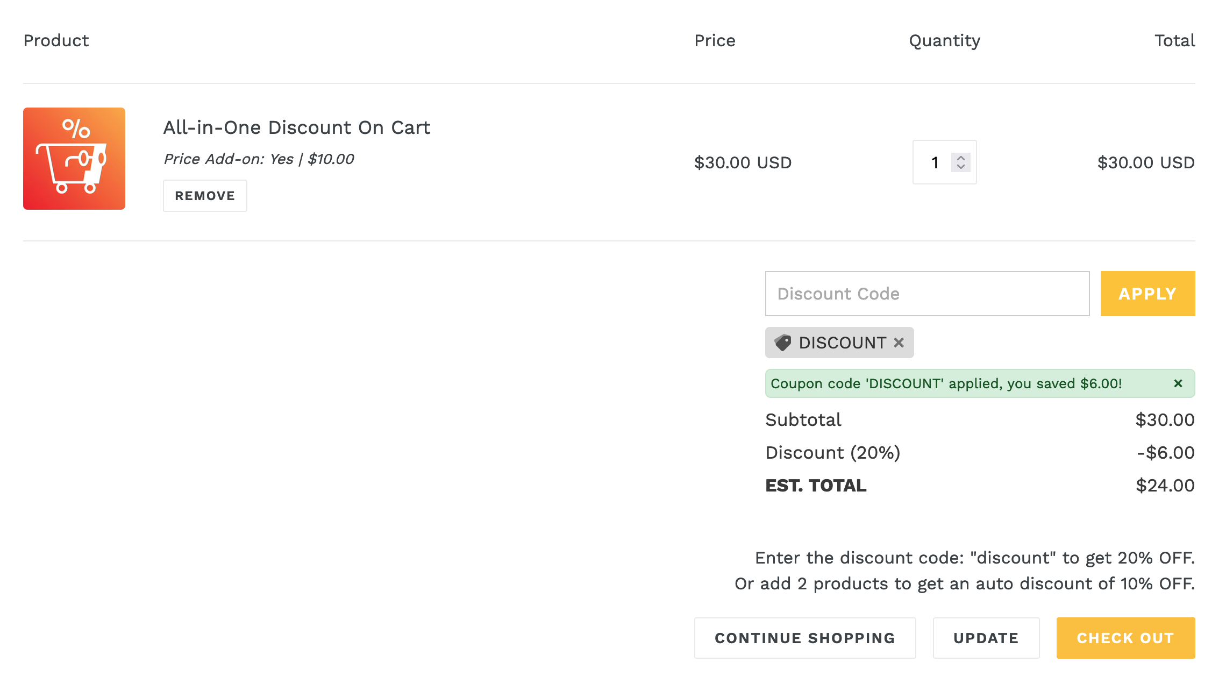
Task: Click the Discount (20%) summary line
Action: click(x=980, y=453)
